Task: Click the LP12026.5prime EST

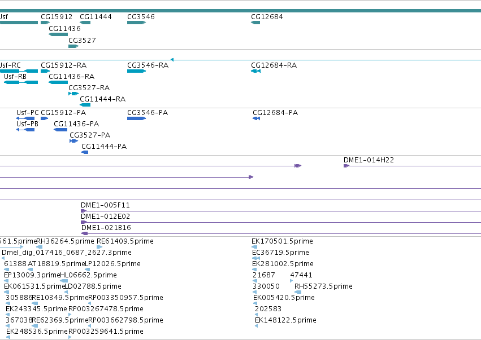Action: 88,270
